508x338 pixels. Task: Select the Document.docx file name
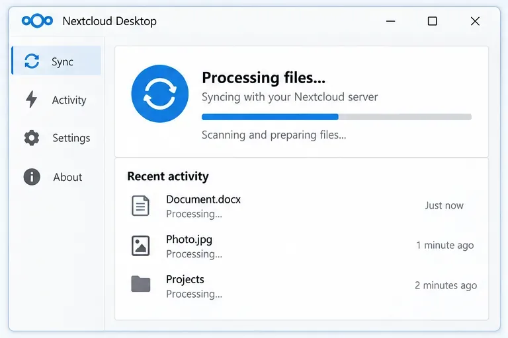204,199
